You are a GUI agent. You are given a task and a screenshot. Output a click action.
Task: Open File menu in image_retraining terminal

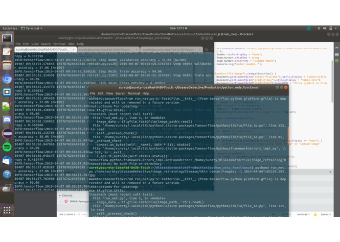point(18,44)
